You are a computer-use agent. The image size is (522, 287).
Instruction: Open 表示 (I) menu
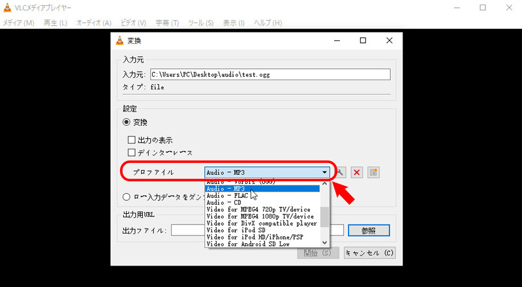(234, 23)
